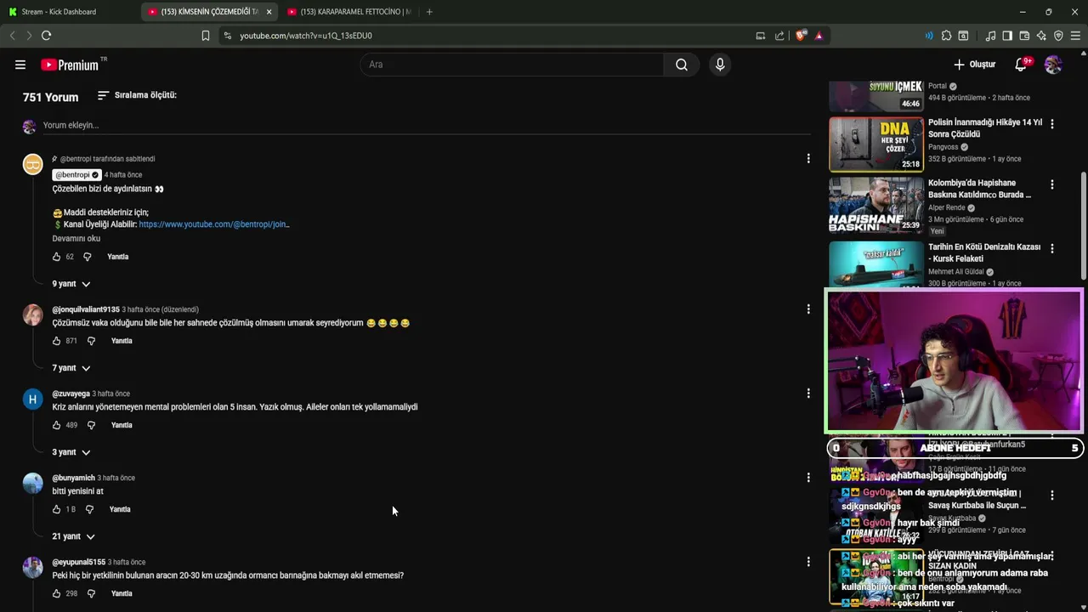Open the Polisin İnanmadığı Hikâye DNA thumbnail
Viewport: 1088px width, 612px height.
click(x=875, y=144)
